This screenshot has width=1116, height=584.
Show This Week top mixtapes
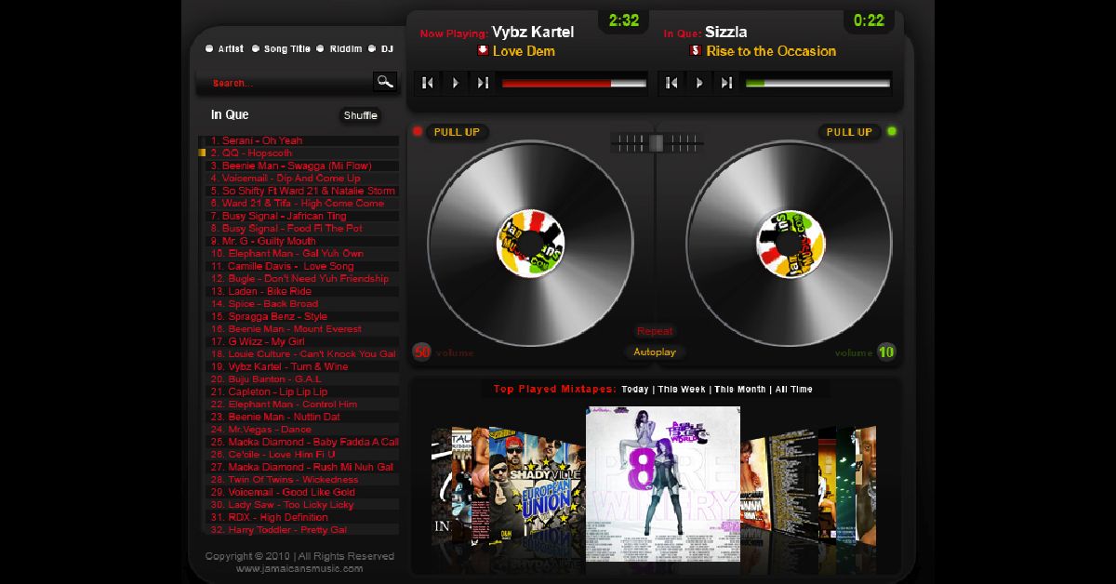click(x=681, y=390)
